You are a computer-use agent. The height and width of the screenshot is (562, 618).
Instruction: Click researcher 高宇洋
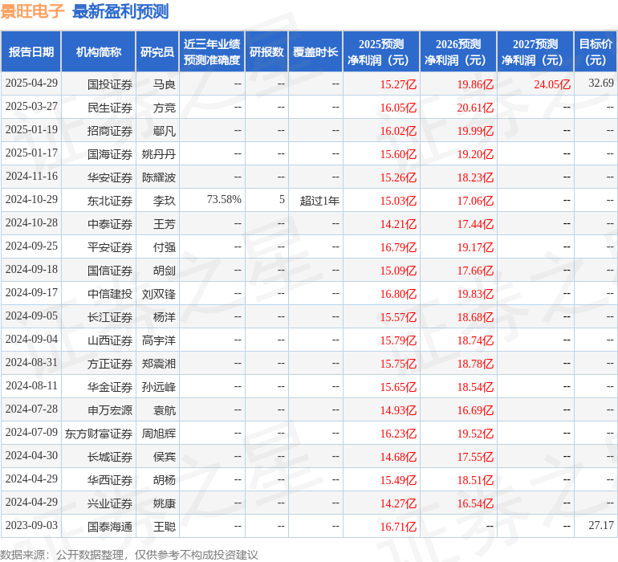tap(158, 340)
